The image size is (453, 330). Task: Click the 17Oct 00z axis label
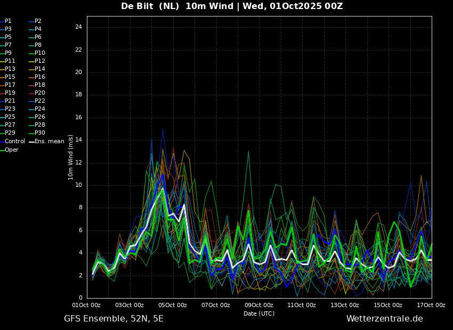431,305
